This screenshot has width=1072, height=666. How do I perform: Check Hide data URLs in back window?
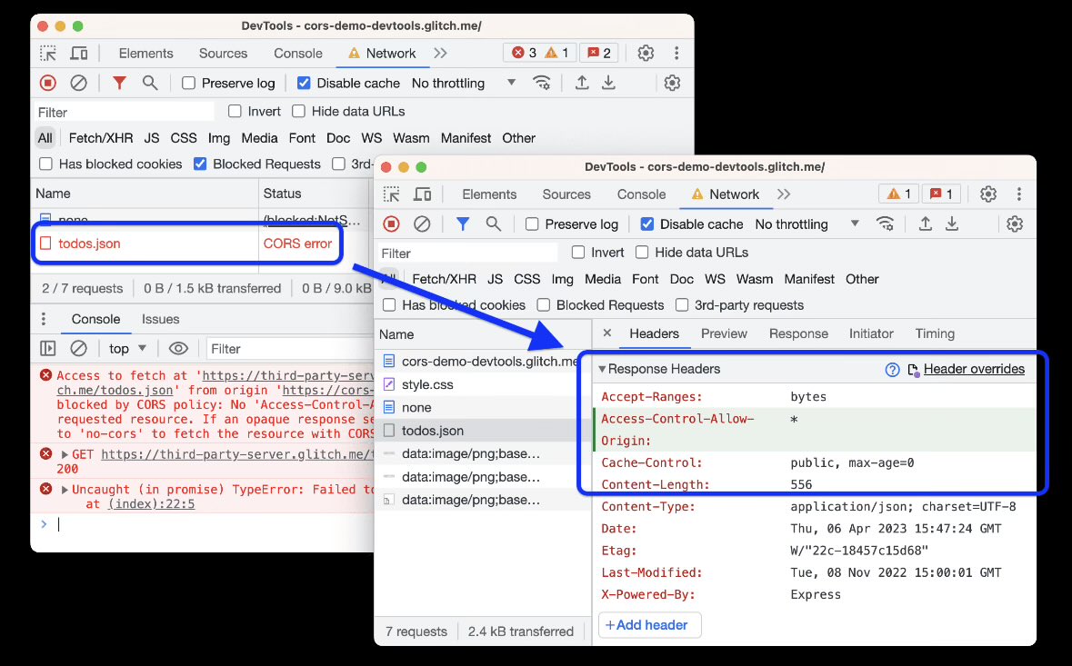click(x=298, y=112)
